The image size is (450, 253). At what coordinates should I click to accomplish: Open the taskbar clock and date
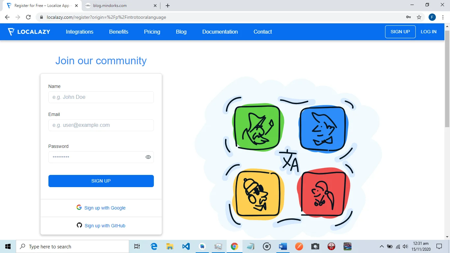(x=421, y=246)
